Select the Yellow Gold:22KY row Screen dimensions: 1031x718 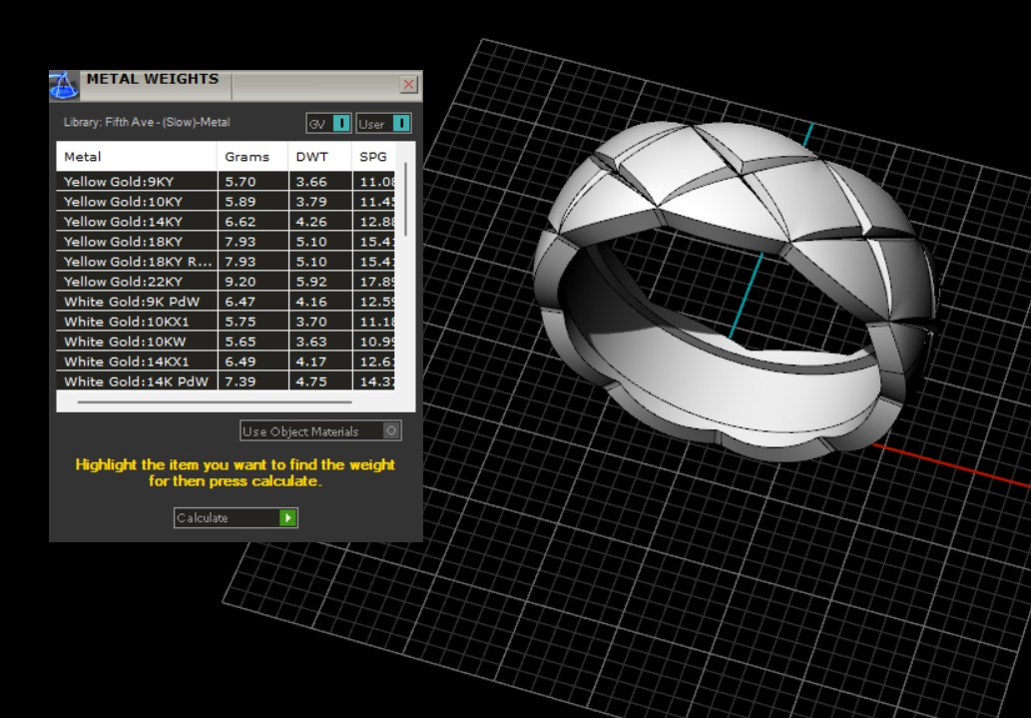226,282
